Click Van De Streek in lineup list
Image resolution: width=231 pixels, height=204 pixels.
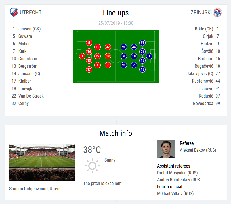point(31,96)
